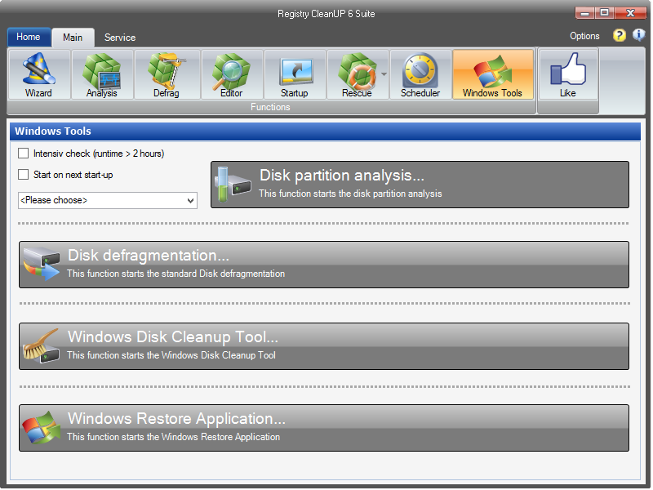Open help with the question mark icon
Screen dimensions: 653x490
pos(620,35)
